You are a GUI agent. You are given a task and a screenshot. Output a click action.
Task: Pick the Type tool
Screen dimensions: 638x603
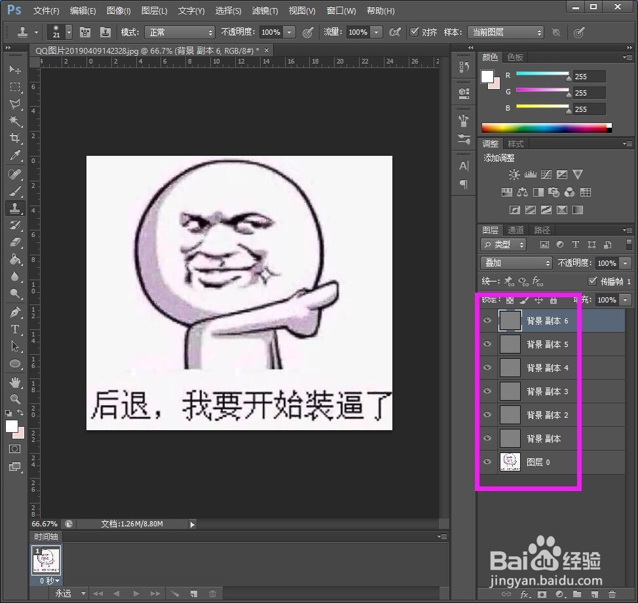click(x=14, y=329)
